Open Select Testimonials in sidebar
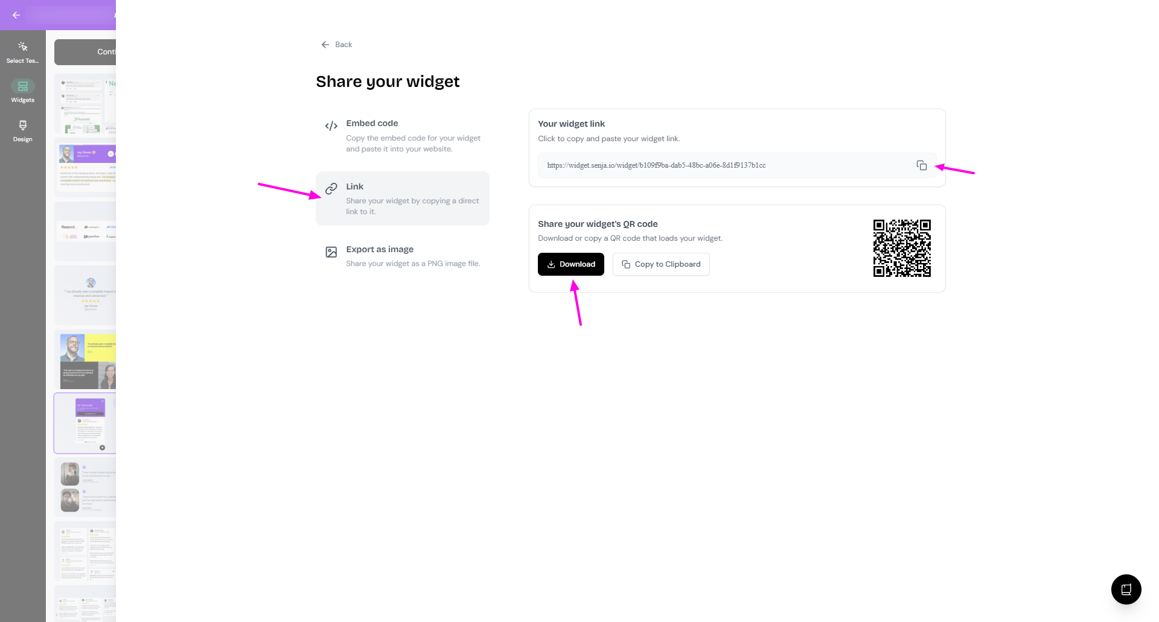1159x622 pixels. tap(22, 52)
